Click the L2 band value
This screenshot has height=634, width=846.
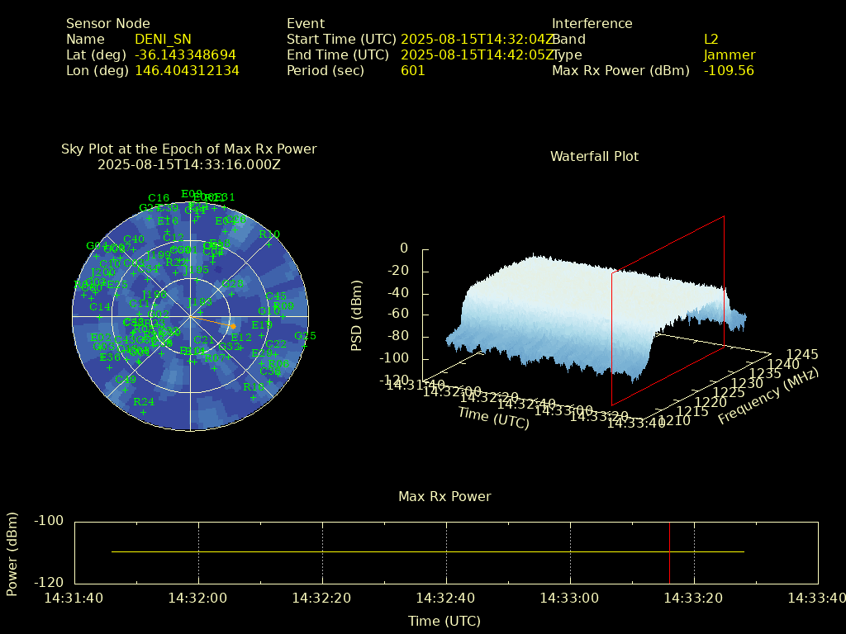711,39
